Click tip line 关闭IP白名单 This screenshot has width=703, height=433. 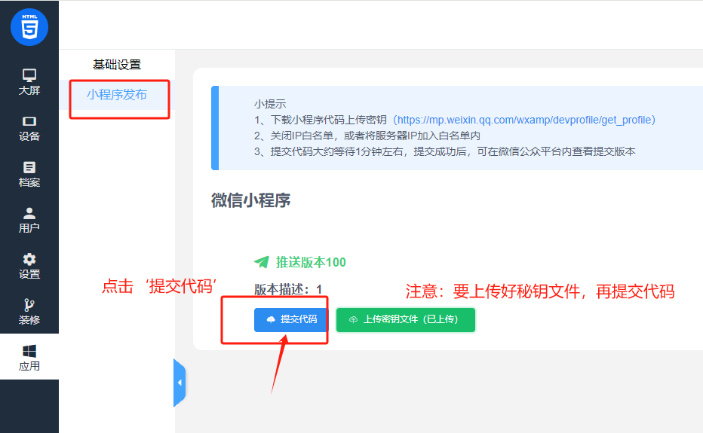(x=367, y=136)
